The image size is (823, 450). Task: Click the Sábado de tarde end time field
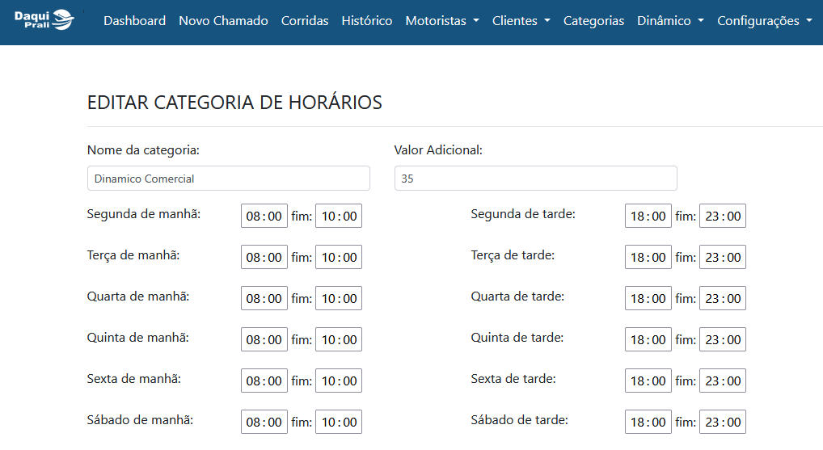click(x=722, y=422)
